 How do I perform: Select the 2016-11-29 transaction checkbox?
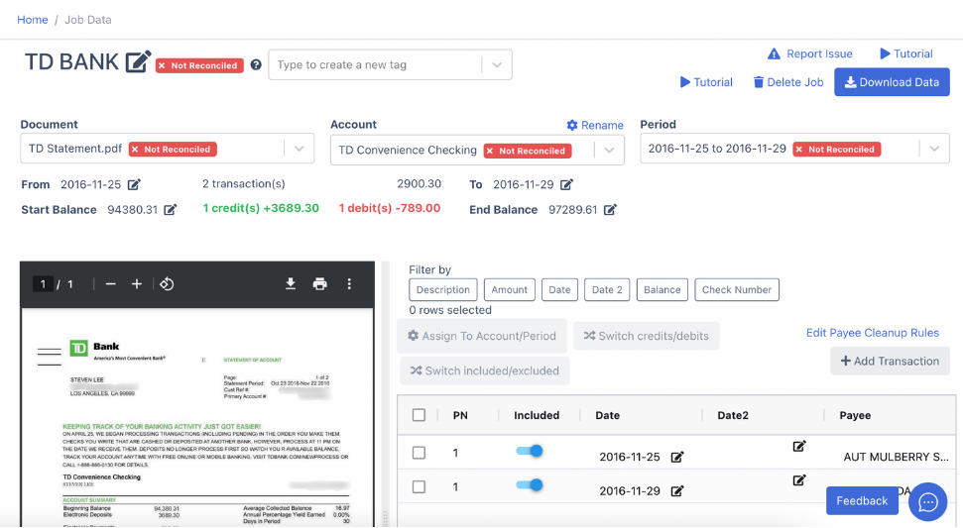click(x=419, y=487)
